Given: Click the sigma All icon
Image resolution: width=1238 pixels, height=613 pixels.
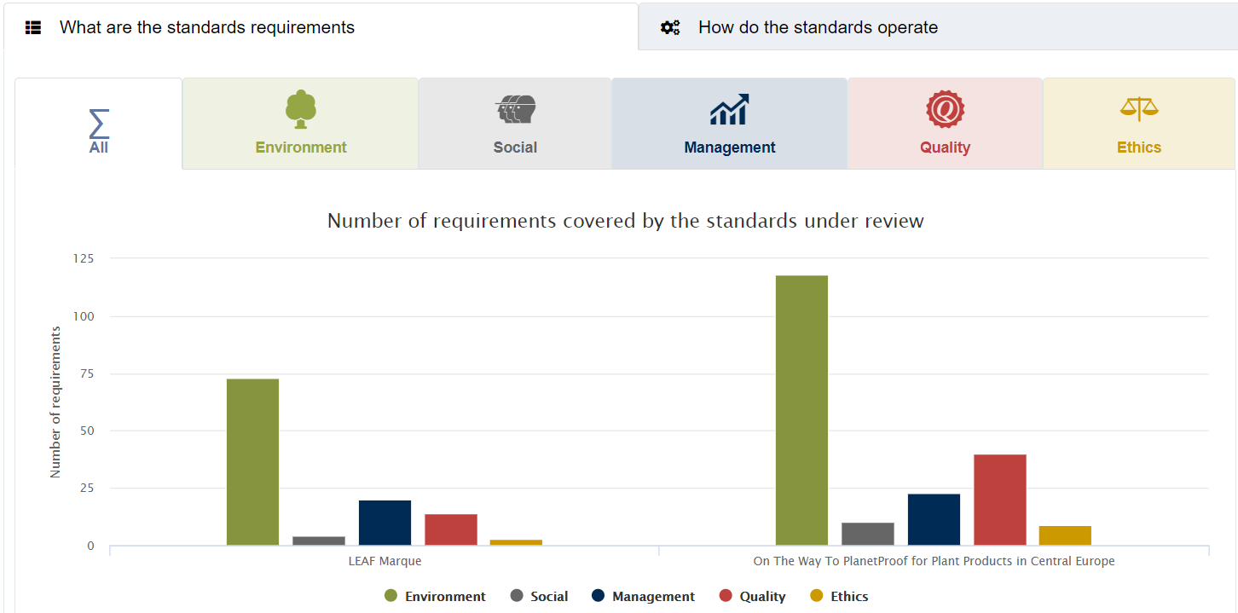Looking at the screenshot, I should pos(99,124).
